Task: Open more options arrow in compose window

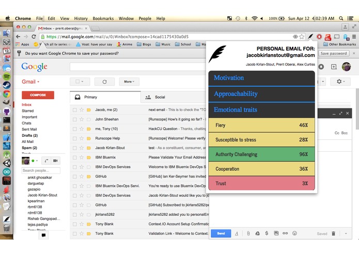Action: [346, 233]
